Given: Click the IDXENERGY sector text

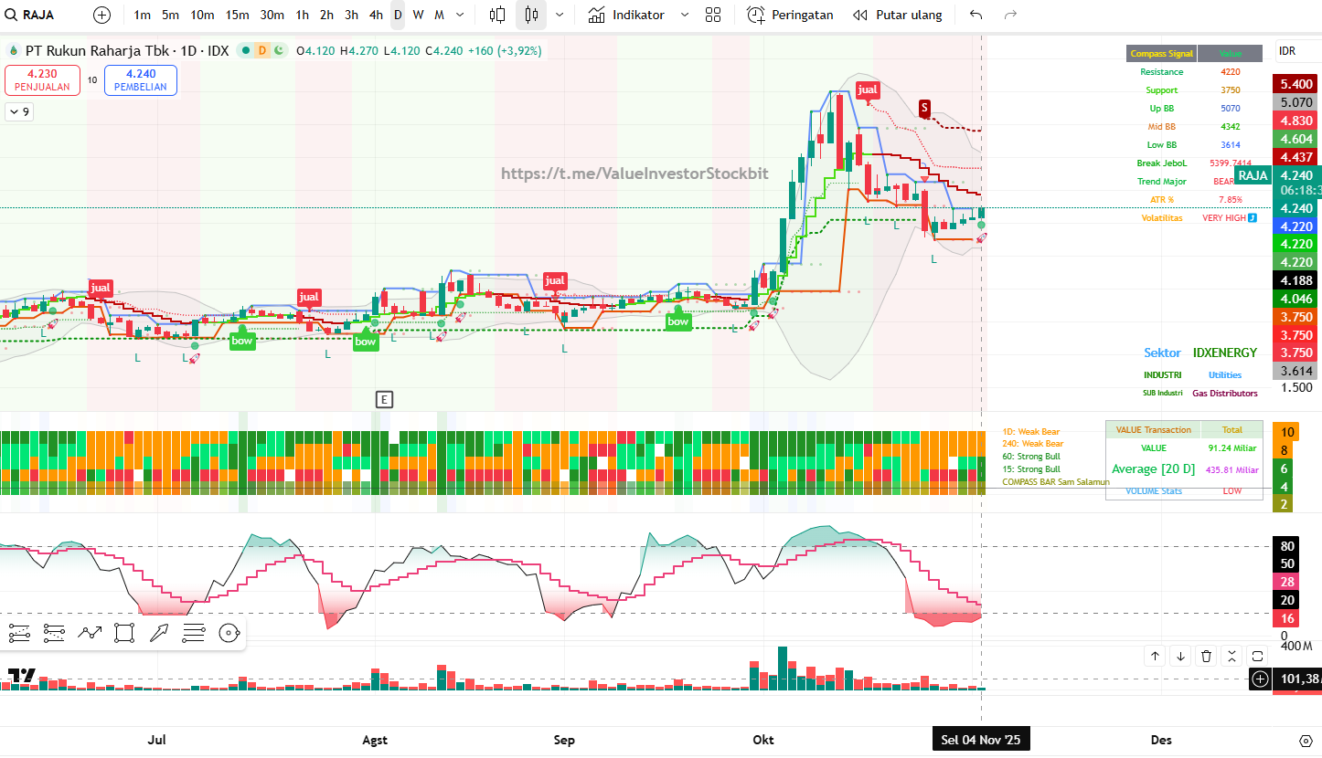Looking at the screenshot, I should click(1225, 353).
